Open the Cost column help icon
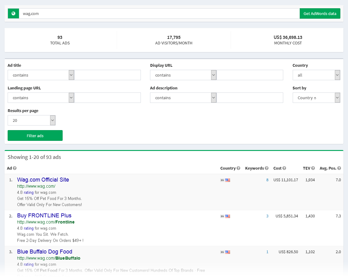Image resolution: width=348 pixels, height=278 pixels. (284, 168)
